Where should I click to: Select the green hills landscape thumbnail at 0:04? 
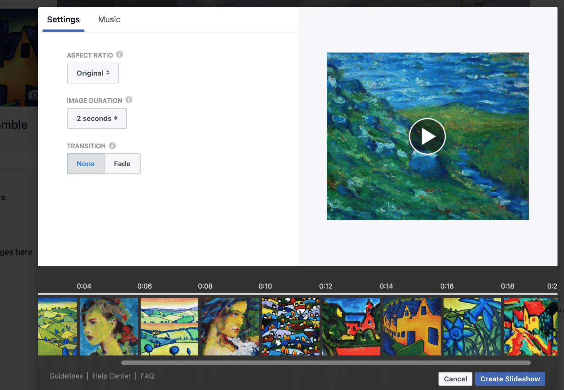pyautogui.click(x=58, y=327)
